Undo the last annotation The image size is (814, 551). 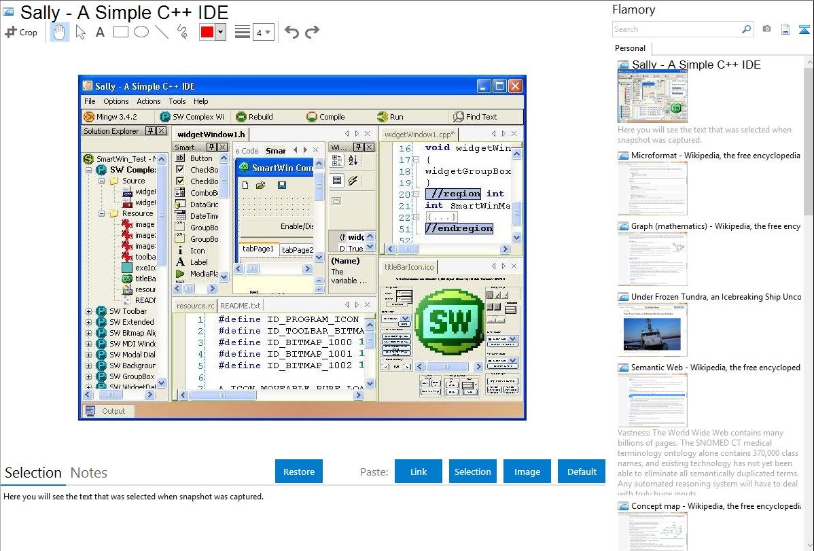pyautogui.click(x=291, y=32)
